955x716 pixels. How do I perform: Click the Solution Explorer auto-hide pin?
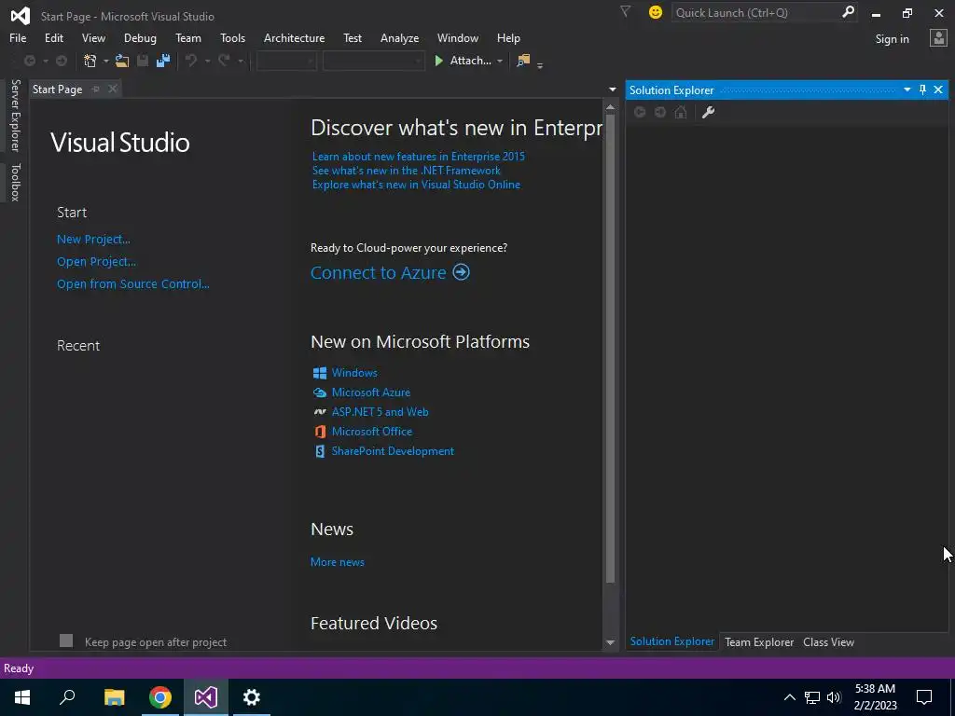[x=922, y=89]
